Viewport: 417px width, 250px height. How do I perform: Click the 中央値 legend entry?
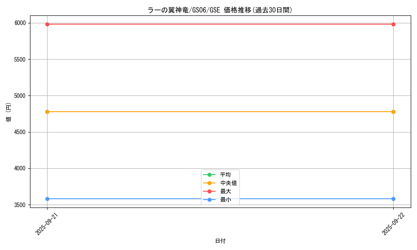point(220,183)
